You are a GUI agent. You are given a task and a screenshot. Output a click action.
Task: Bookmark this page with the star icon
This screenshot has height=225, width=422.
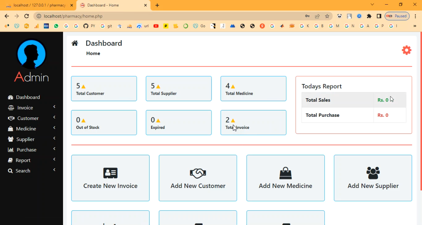tap(327, 16)
